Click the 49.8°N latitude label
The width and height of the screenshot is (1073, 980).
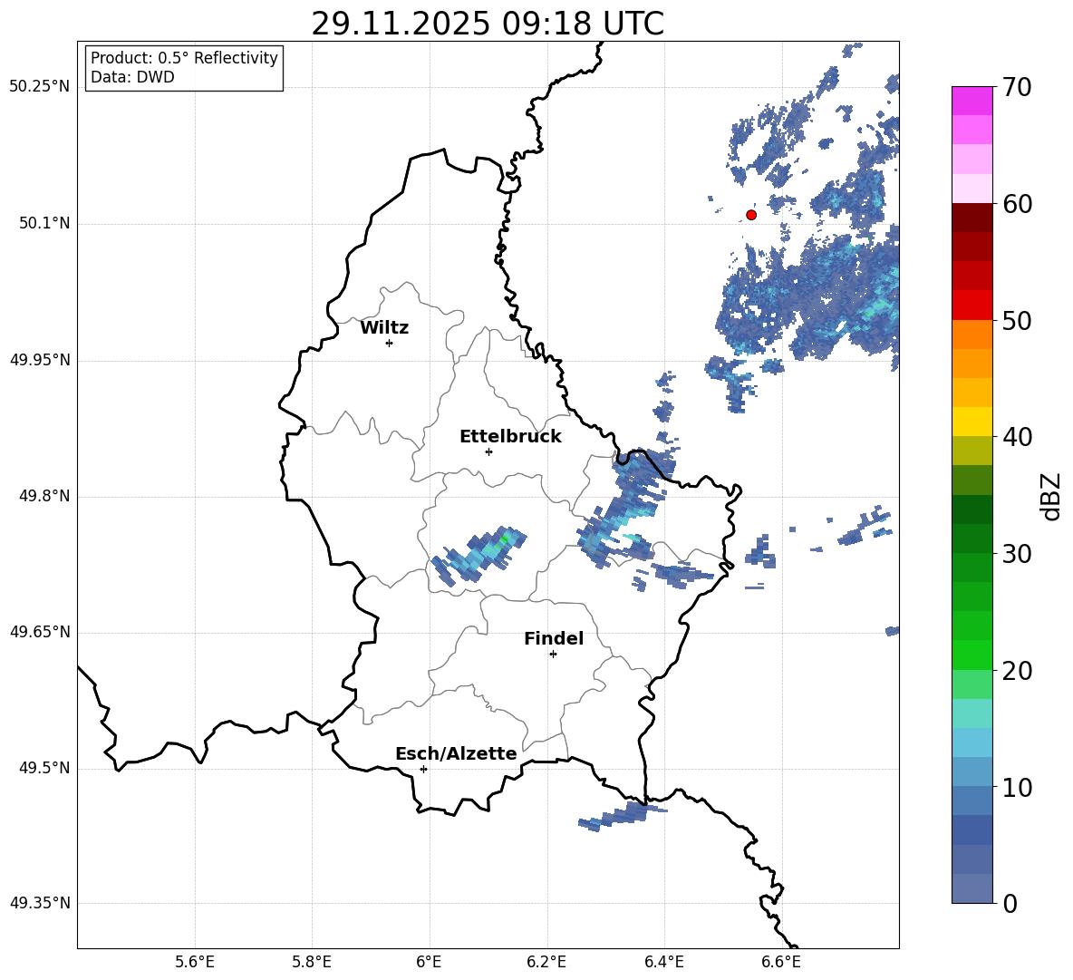click(43, 496)
